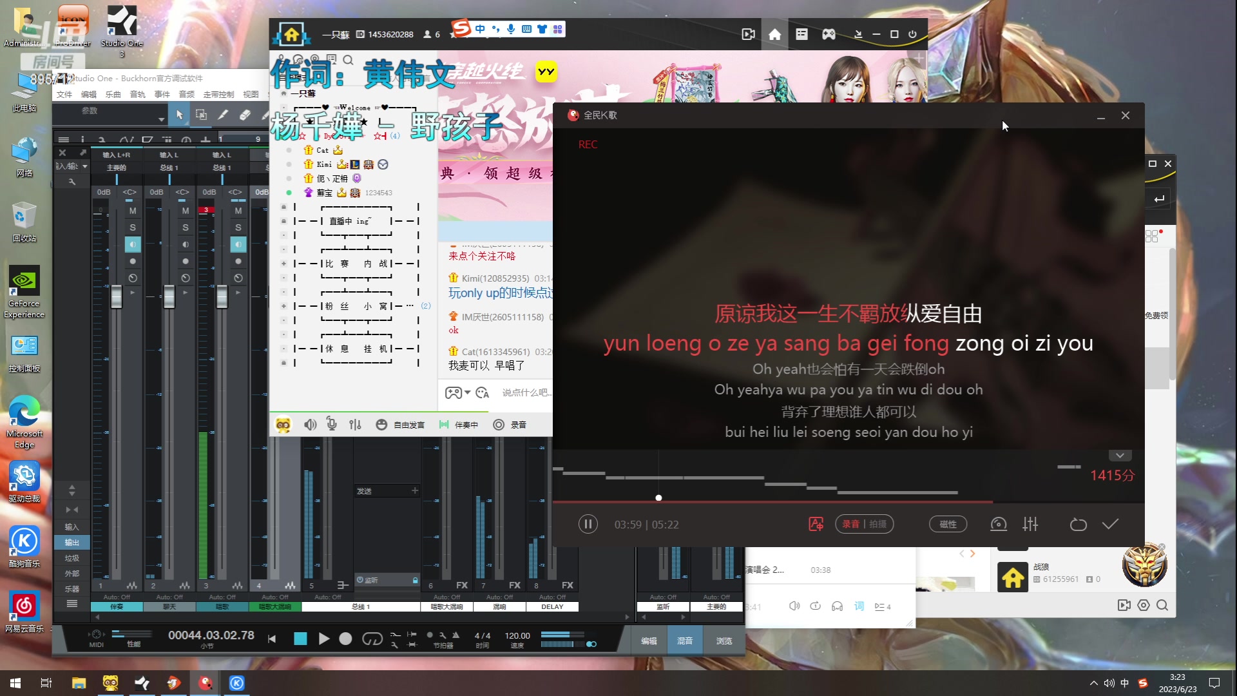Image resolution: width=1237 pixels, height=696 pixels.
Task: Open the 乐曲 menu in Studio One
Action: click(x=113, y=93)
